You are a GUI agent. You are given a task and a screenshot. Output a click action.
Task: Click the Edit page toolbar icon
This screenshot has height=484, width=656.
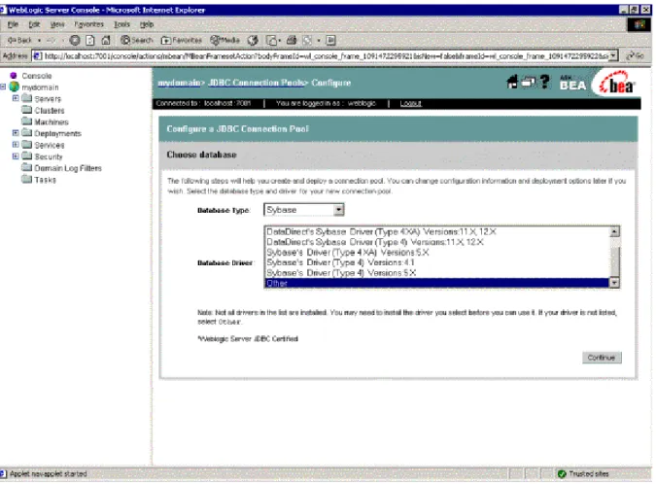coord(307,40)
